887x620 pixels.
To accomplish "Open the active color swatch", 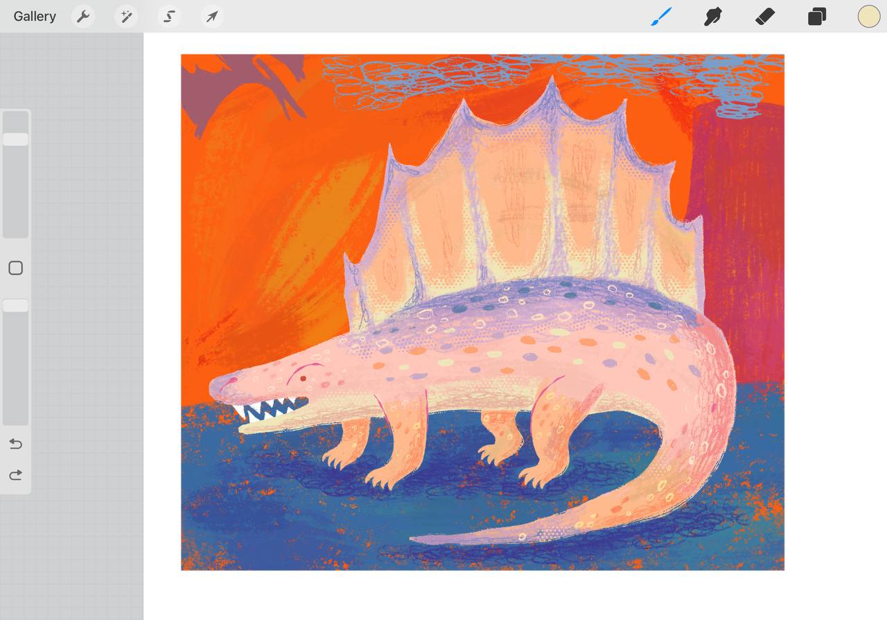I will click(868, 17).
